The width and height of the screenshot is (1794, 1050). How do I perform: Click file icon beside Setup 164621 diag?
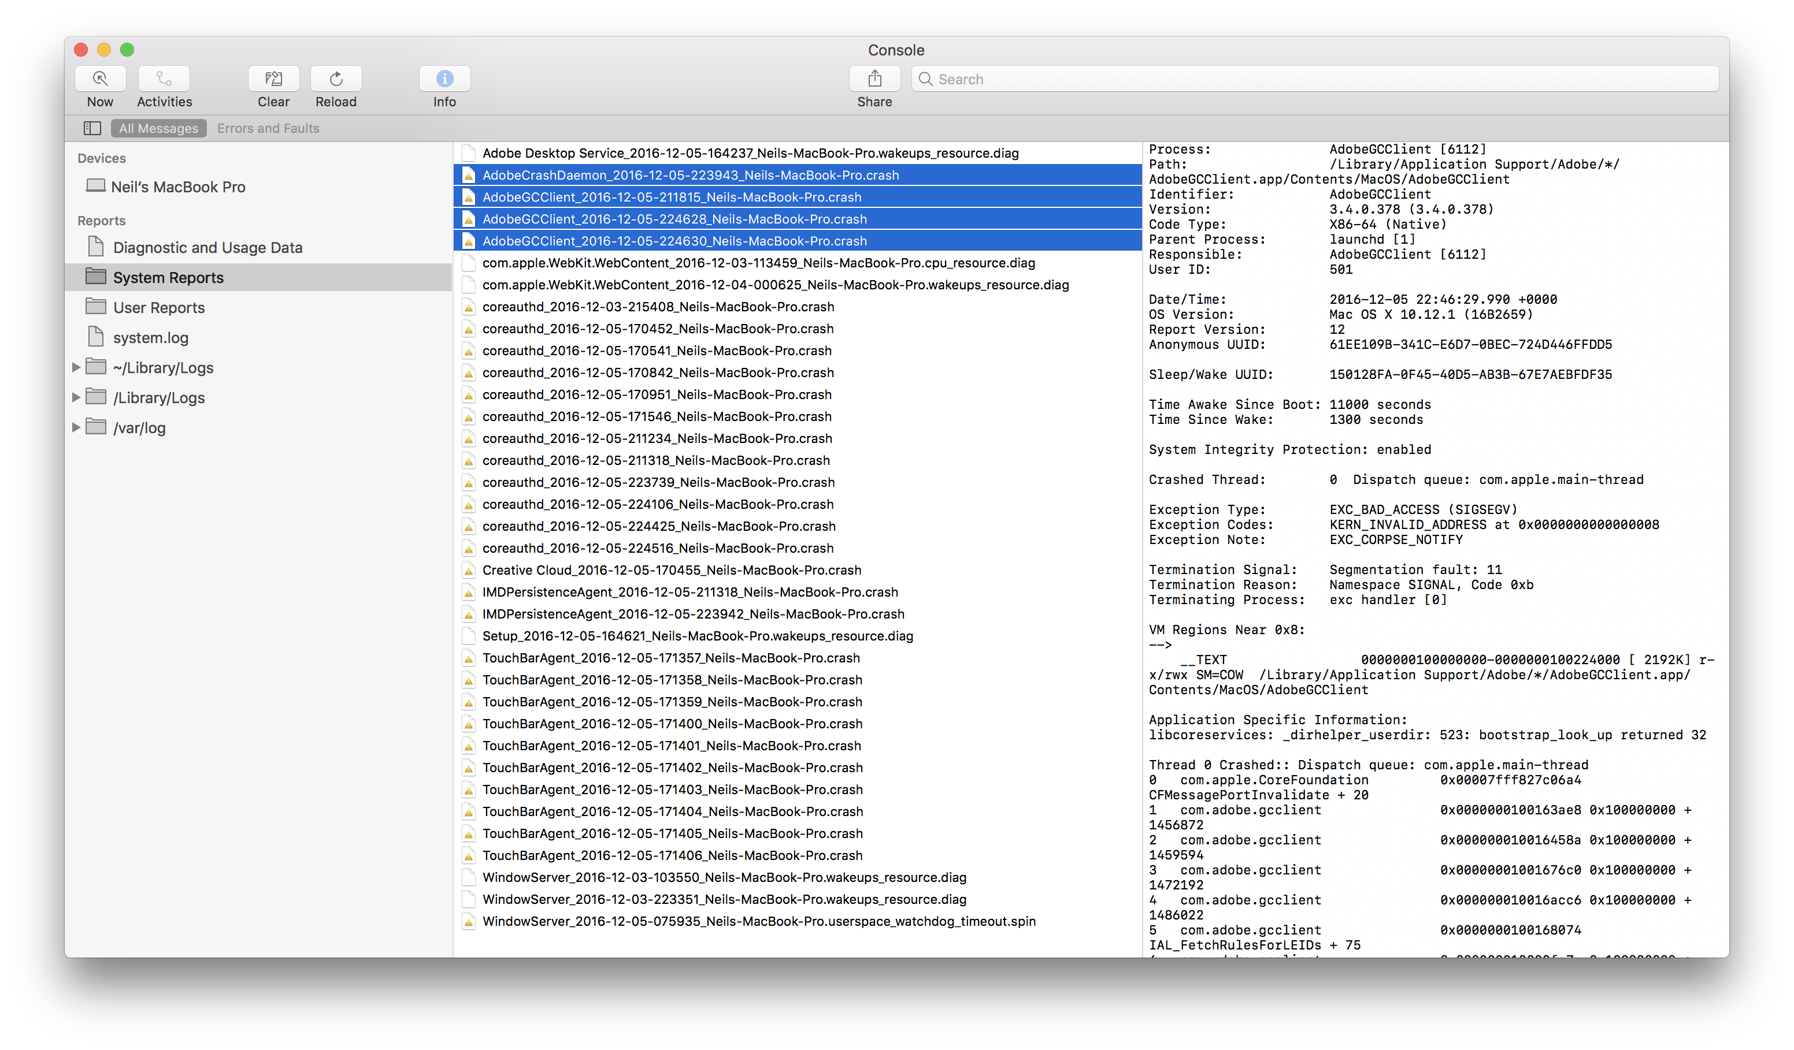pyautogui.click(x=468, y=636)
